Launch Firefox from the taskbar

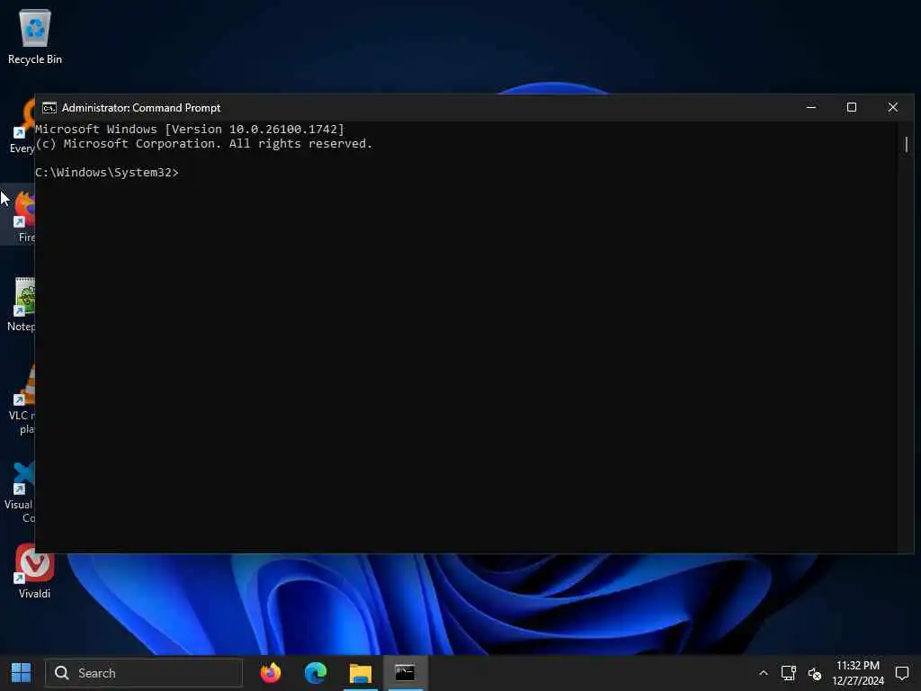(x=270, y=673)
